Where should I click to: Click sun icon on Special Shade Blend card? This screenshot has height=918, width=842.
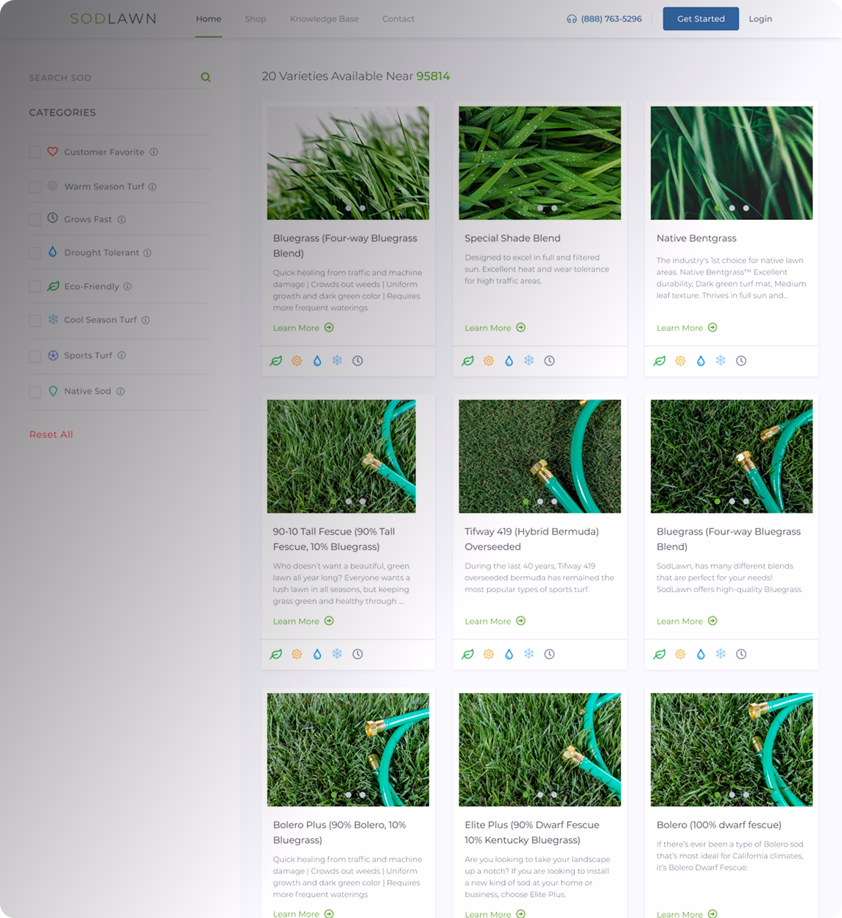(489, 361)
